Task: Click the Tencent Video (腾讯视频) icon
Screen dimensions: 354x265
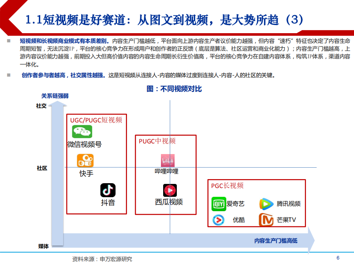Action: pos(266,203)
